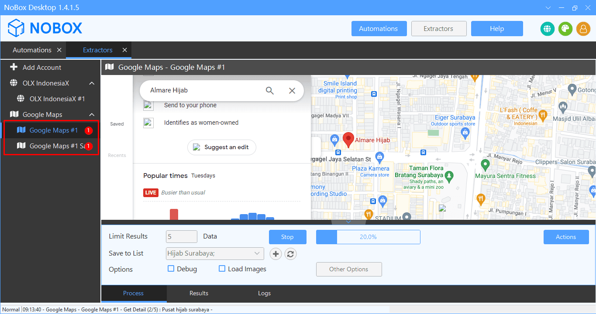Image resolution: width=596 pixels, height=314 pixels.
Task: Enable the Debug checkbox
Action: point(171,269)
